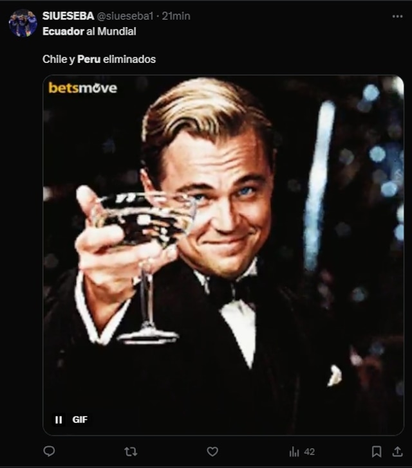Click the tweet text 'Chile y Peru eliminados'
The height and width of the screenshot is (468, 412).
(x=99, y=59)
